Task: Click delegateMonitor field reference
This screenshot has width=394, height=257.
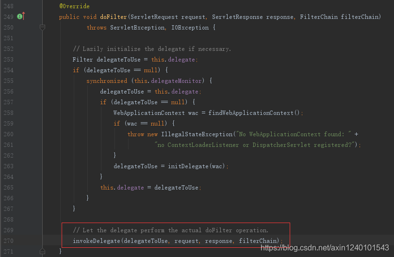Action: pyautogui.click(x=176, y=81)
